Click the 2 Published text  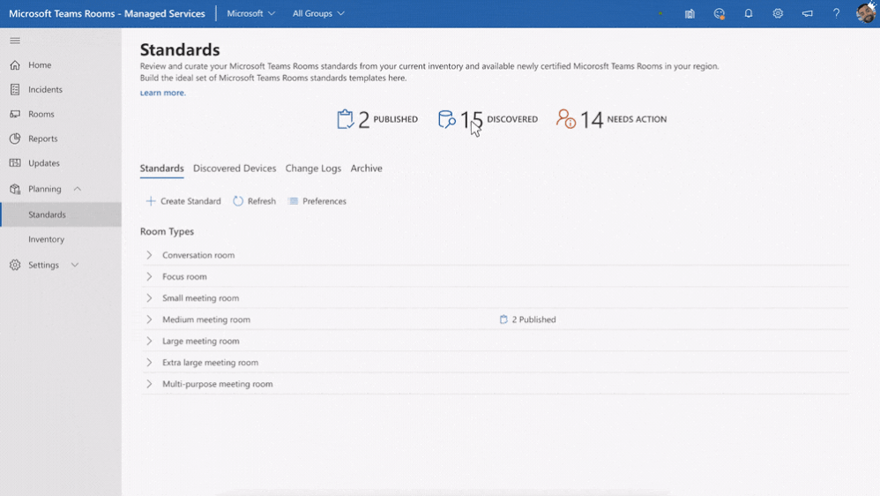[x=533, y=319]
